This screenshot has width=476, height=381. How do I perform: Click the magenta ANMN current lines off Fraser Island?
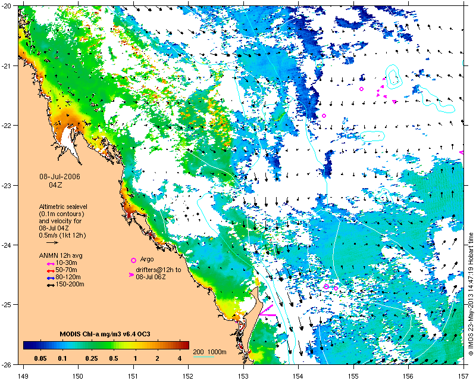click(267, 311)
